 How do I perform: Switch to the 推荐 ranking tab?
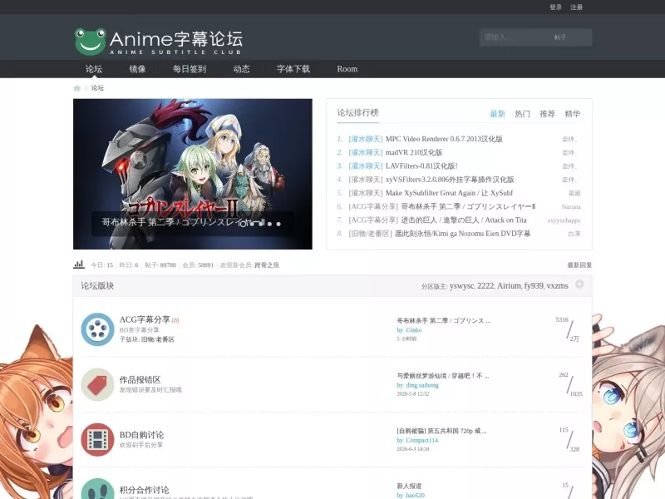[547, 114]
